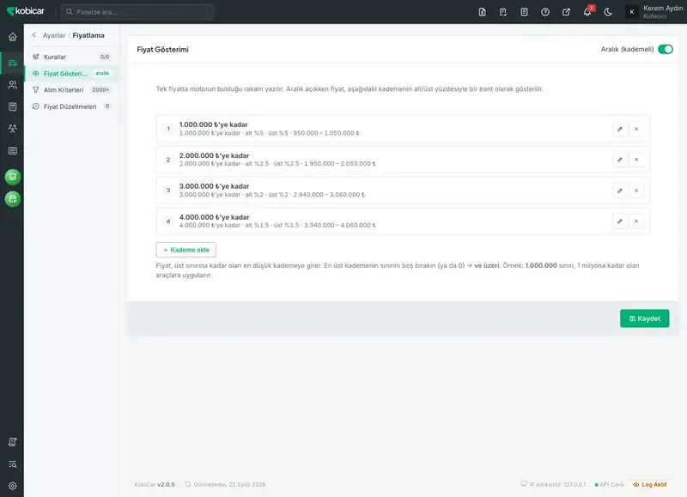This screenshot has height=497, width=687.
Task: Click the upper green circular sidebar icon
Action: 13,177
